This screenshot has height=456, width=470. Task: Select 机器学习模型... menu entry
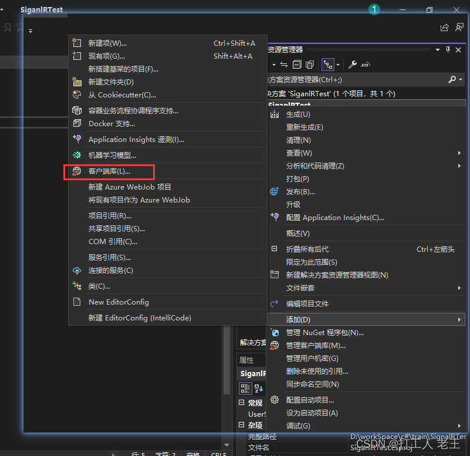coord(168,156)
